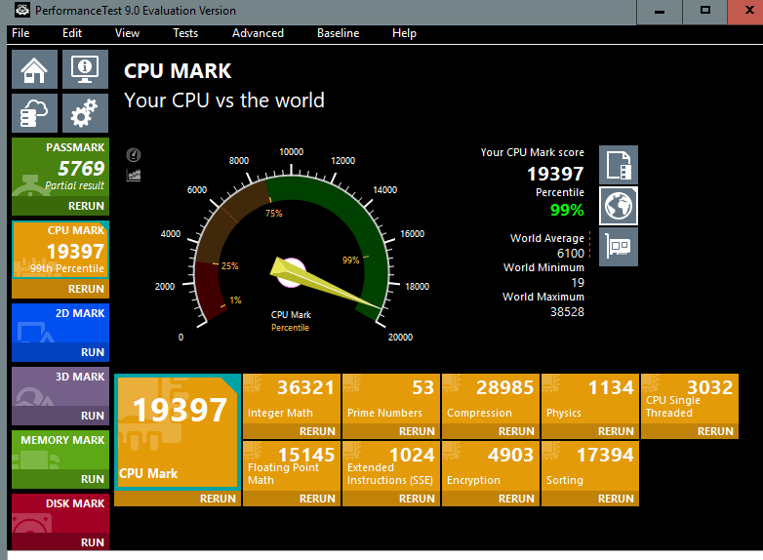Open the Home dashboard icon
This screenshot has width=763, height=560.
coord(34,69)
